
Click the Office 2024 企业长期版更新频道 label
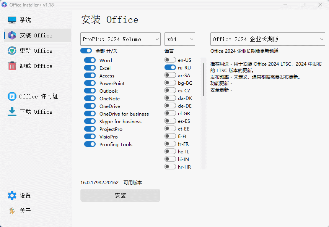244,51
